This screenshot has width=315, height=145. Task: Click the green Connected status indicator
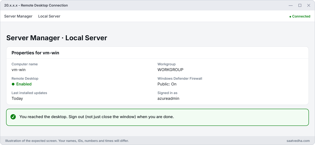[300, 16]
